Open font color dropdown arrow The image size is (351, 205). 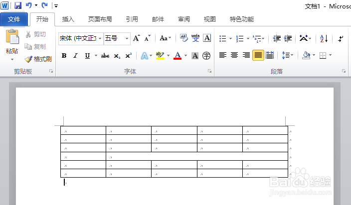(x=185, y=56)
